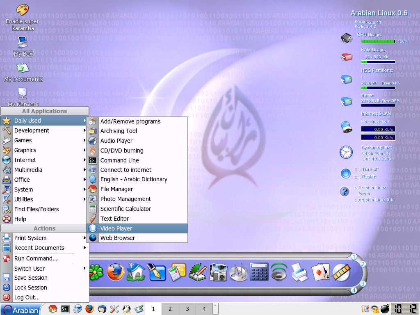Launch the photo camera dock icon
This screenshot has width=420, height=315.
tap(218, 272)
